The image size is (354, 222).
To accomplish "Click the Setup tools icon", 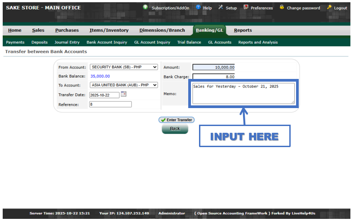I will pyautogui.click(x=221, y=7).
